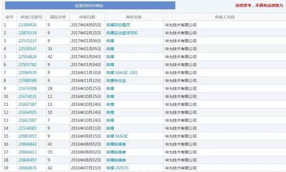Open registration number 22535237

click(x=28, y=41)
